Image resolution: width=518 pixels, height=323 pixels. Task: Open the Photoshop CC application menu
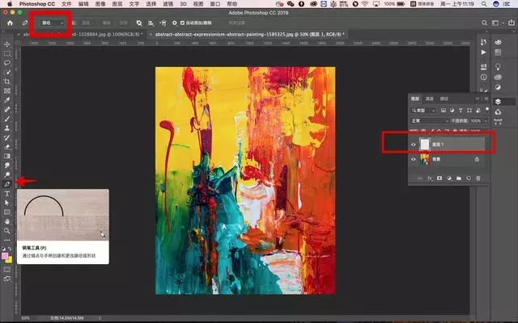coord(39,4)
